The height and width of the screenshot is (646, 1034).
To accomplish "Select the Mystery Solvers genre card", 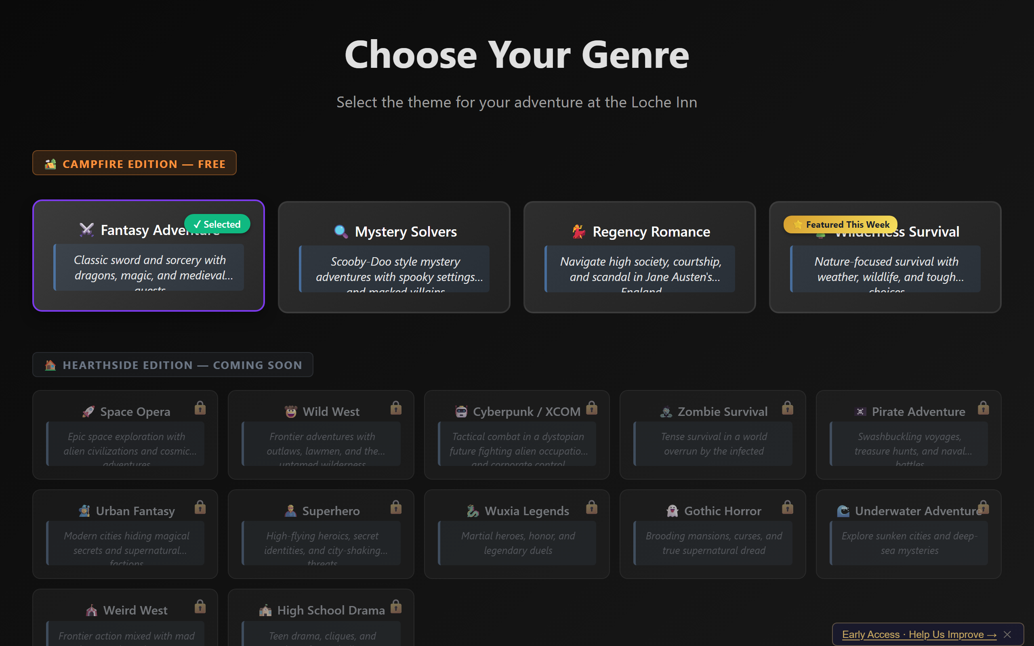I will pos(394,256).
